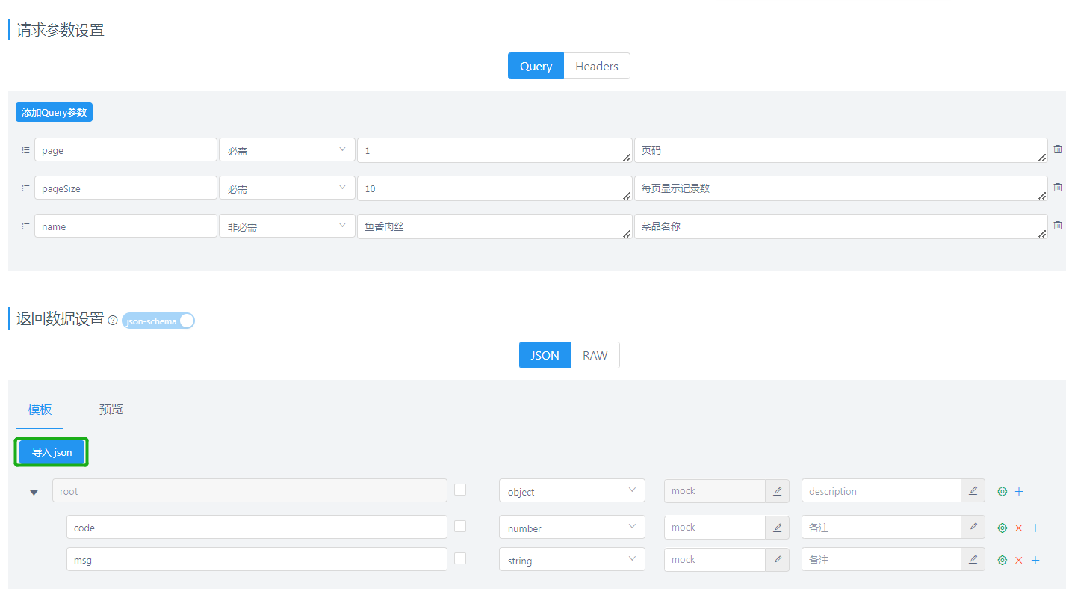Open 非必需 dropdown for name parameter
This screenshot has height=589, width=1066.
pos(287,226)
